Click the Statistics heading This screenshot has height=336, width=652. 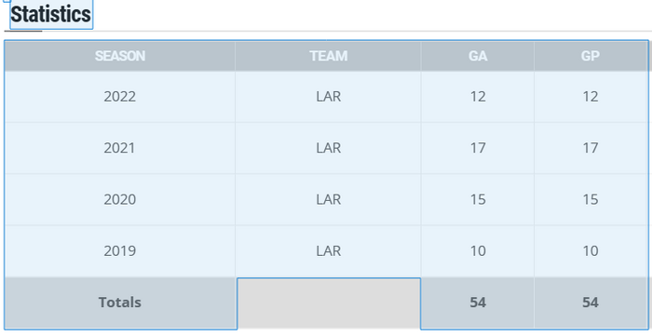click(x=50, y=15)
